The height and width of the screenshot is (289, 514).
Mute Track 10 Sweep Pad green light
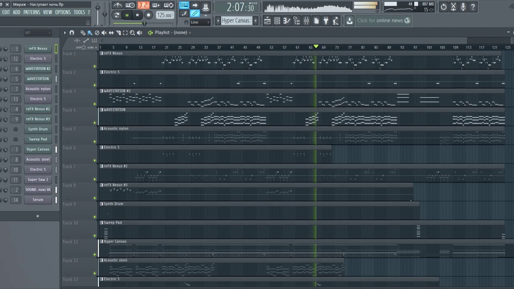click(95, 236)
